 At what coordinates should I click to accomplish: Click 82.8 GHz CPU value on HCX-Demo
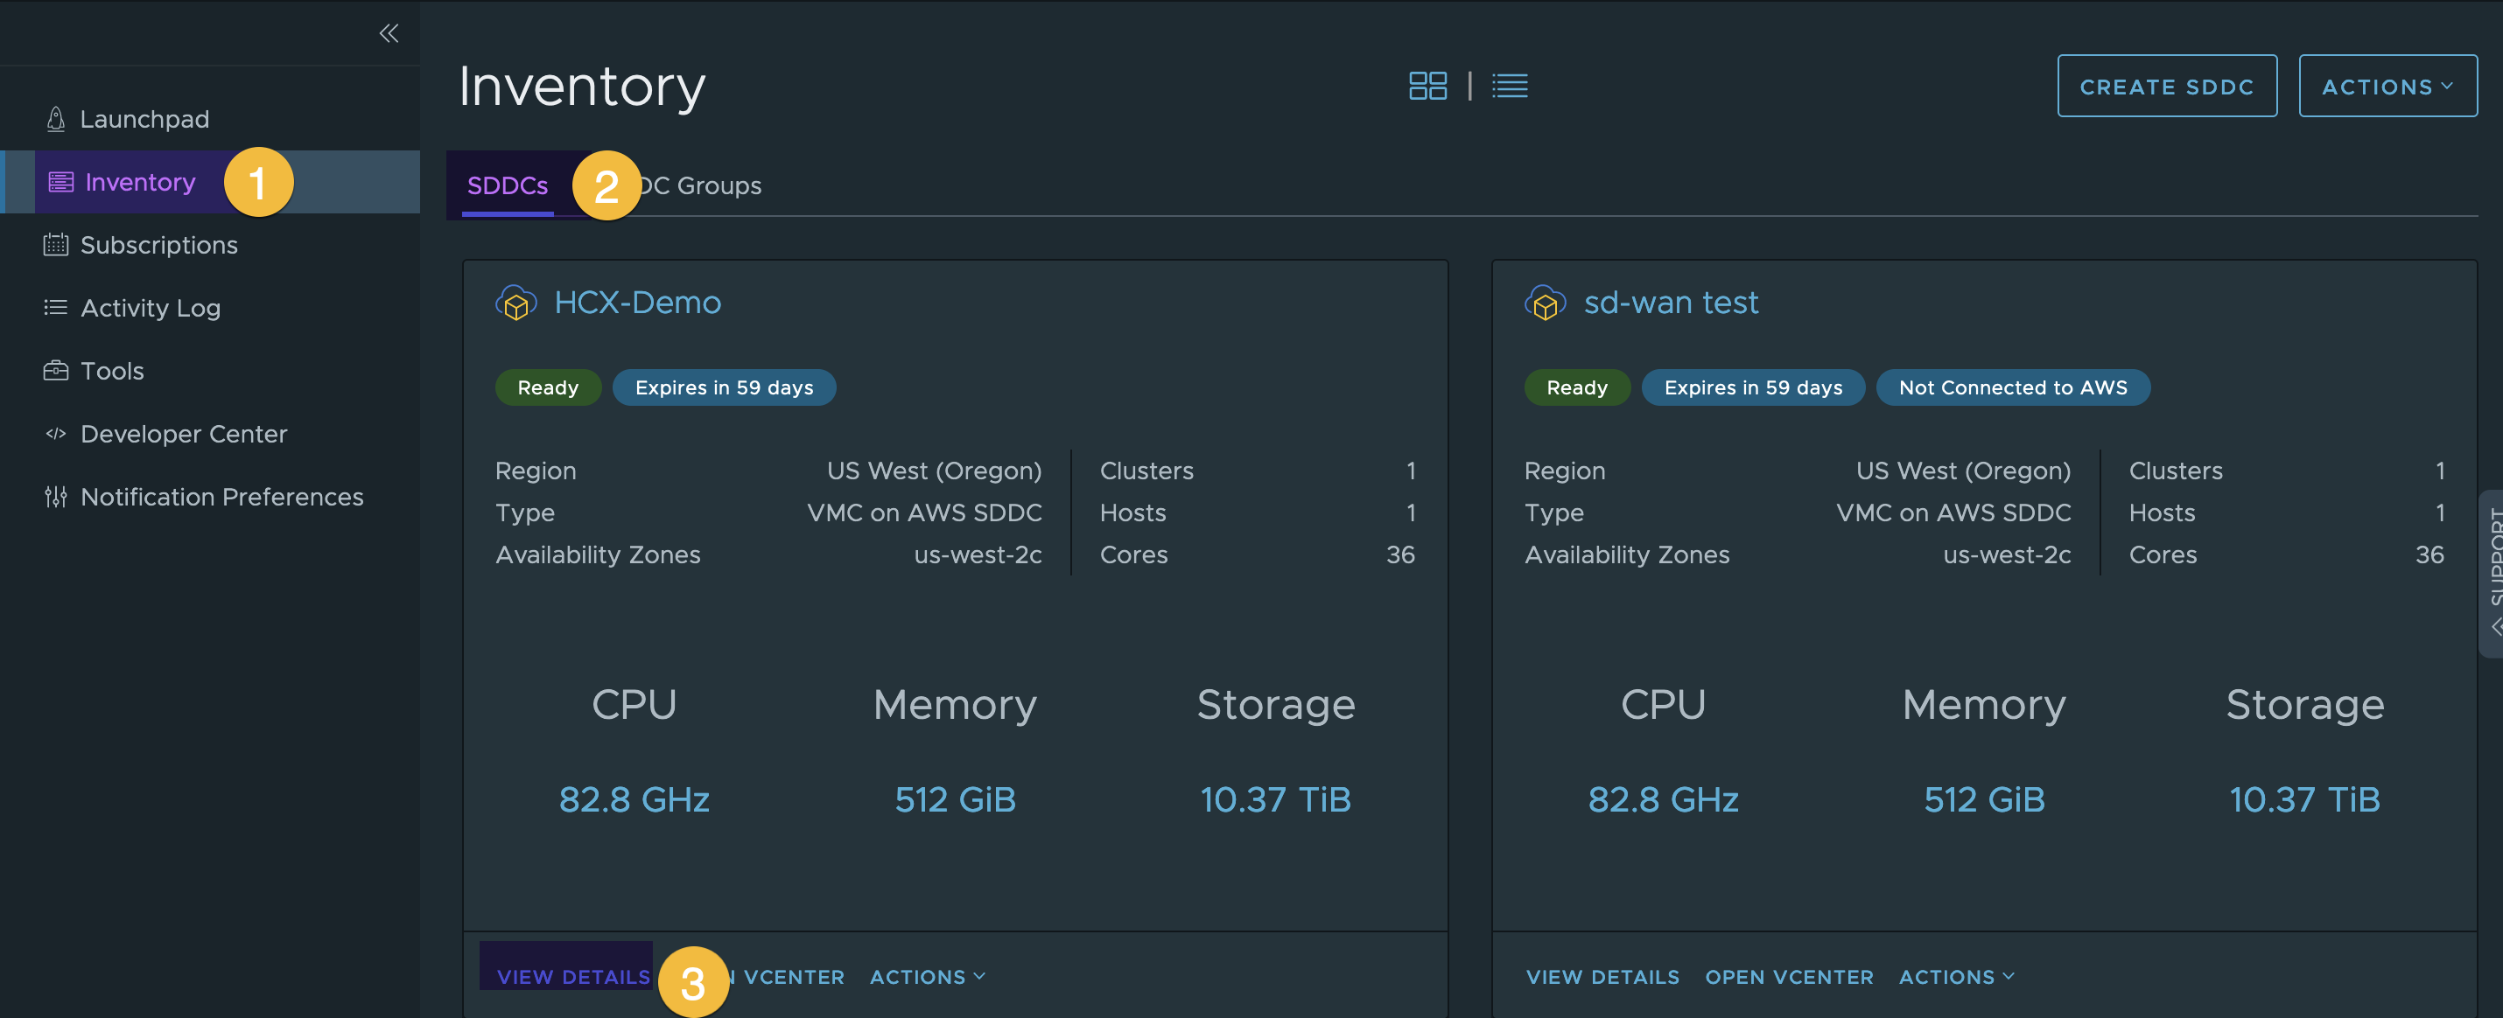pyautogui.click(x=634, y=799)
